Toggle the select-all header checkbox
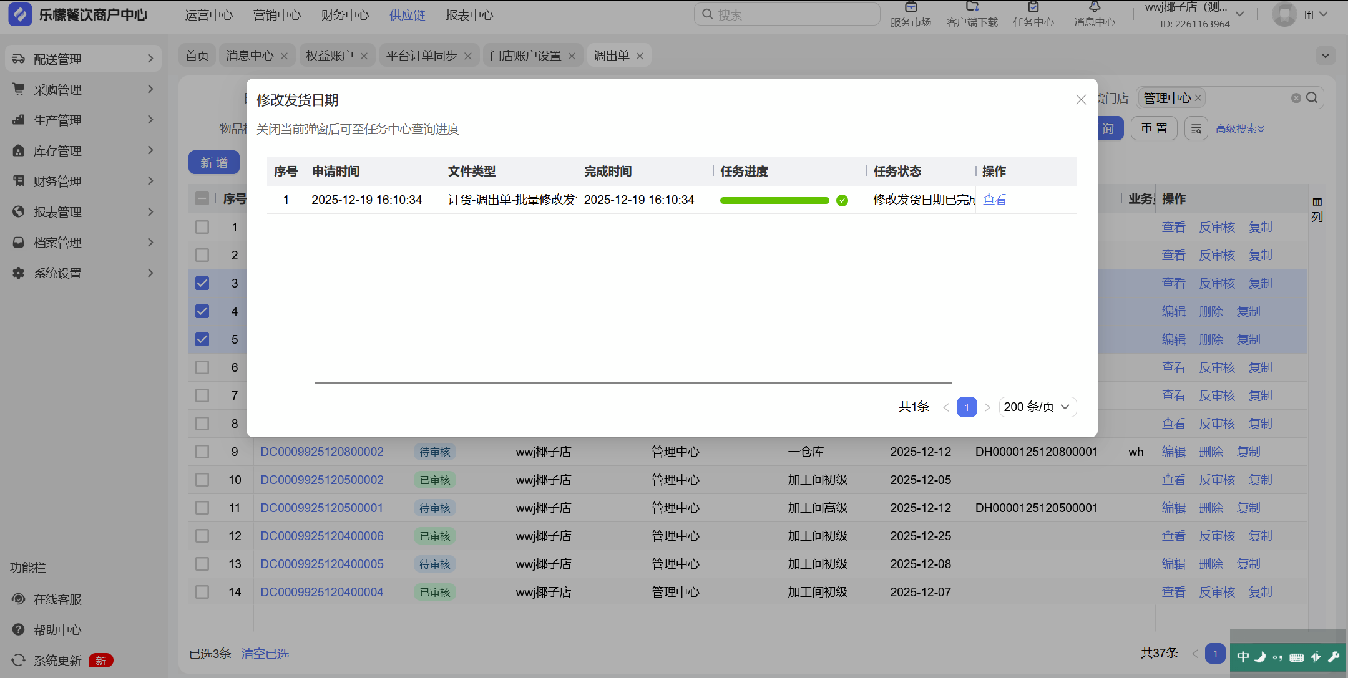Screen dimensions: 1348x678 point(202,198)
